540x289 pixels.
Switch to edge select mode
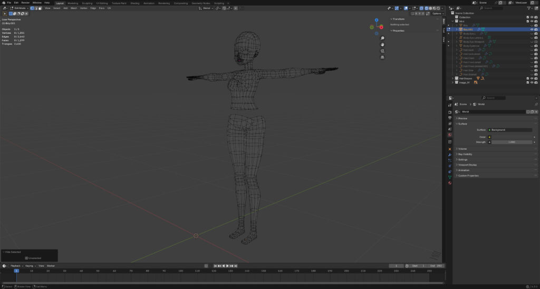pos(36,8)
